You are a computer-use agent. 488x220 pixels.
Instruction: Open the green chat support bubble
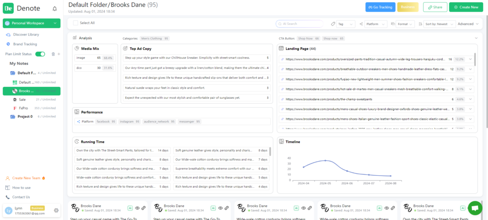pos(475,208)
